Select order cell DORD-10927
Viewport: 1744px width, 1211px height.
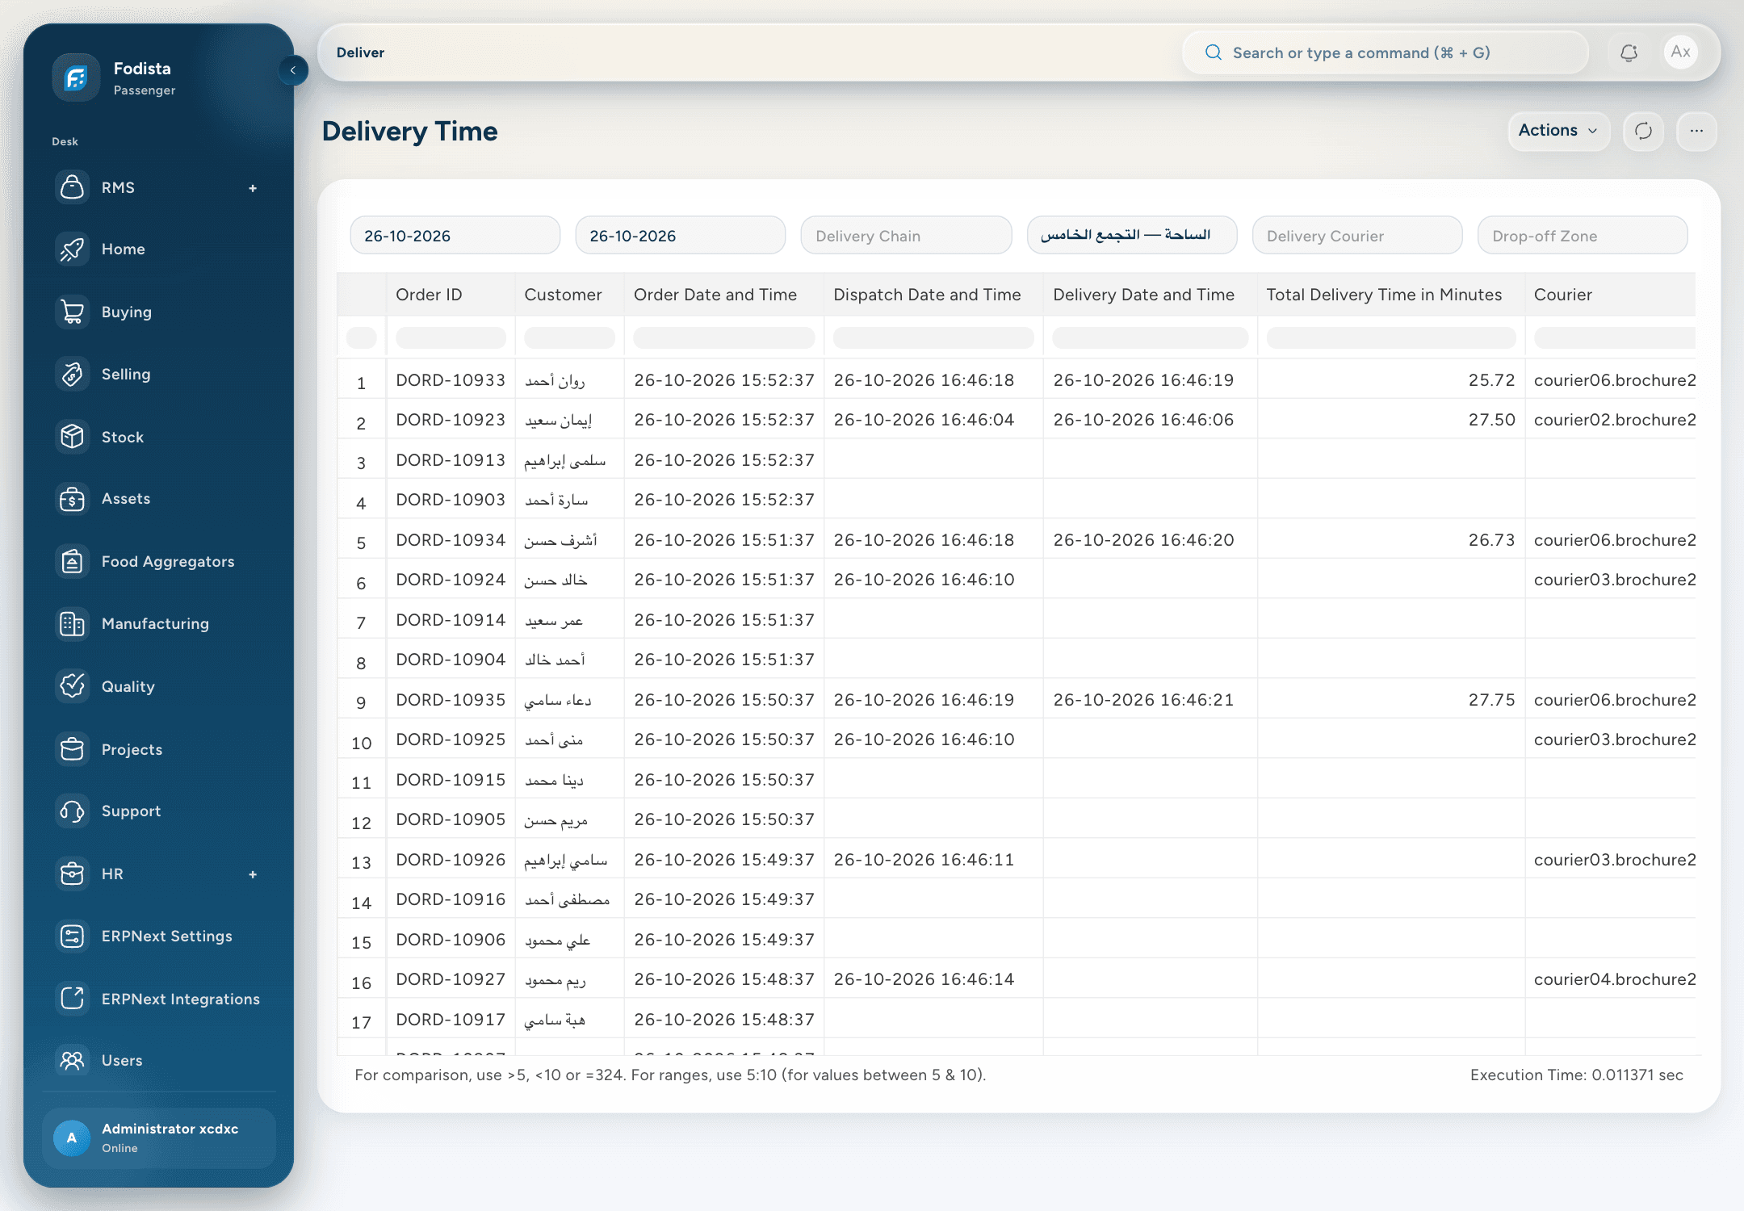coord(451,979)
